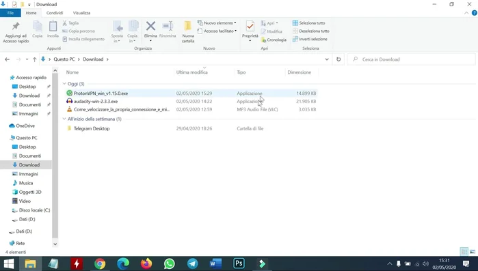Click the Rinomina icon
This screenshot has height=271, width=478.
[168, 26]
